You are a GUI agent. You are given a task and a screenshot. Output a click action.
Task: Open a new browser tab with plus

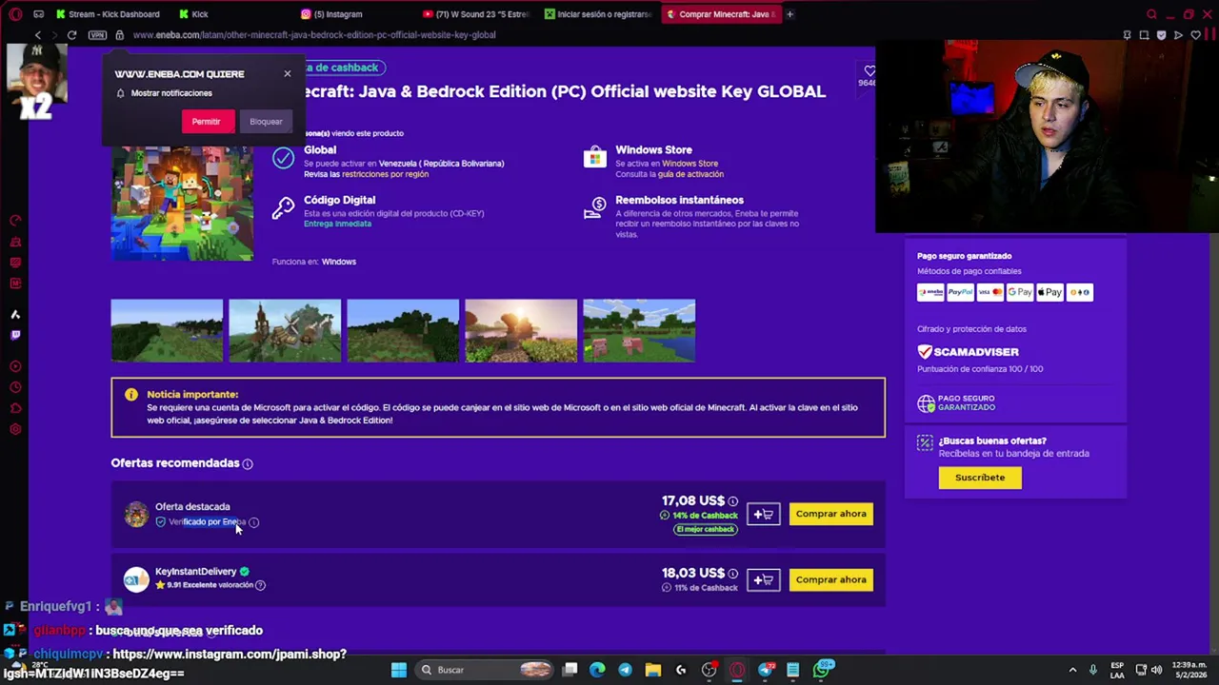coord(789,14)
